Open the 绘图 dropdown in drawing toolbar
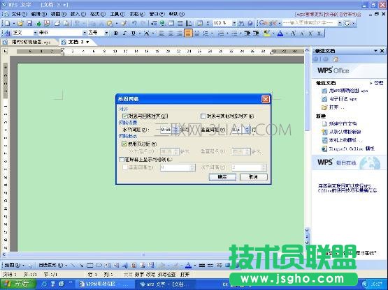 pos(14,266)
